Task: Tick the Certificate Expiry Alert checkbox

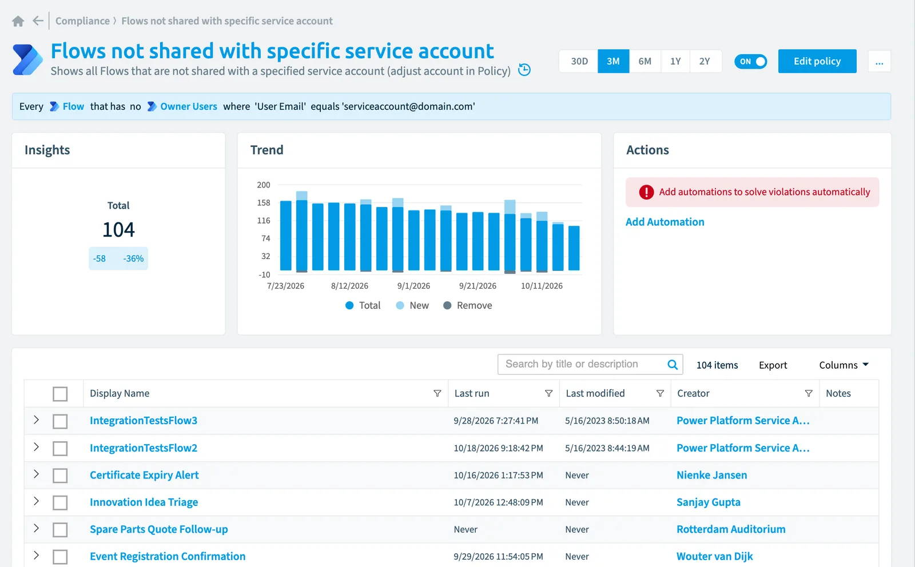Action: (x=60, y=476)
